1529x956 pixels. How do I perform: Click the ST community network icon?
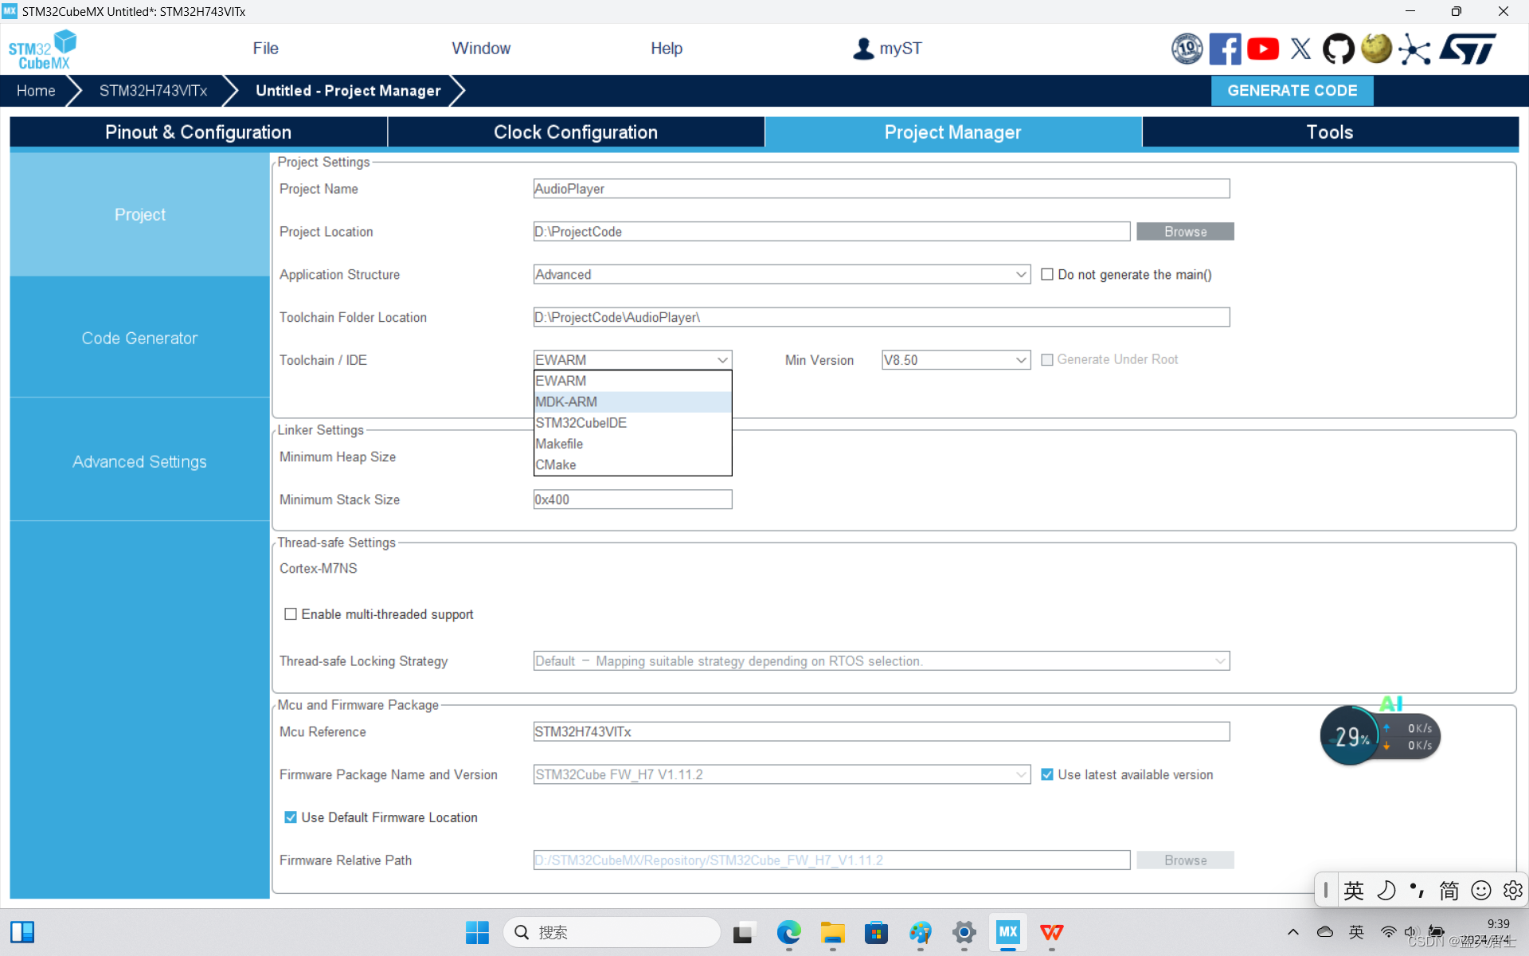[x=1414, y=49]
